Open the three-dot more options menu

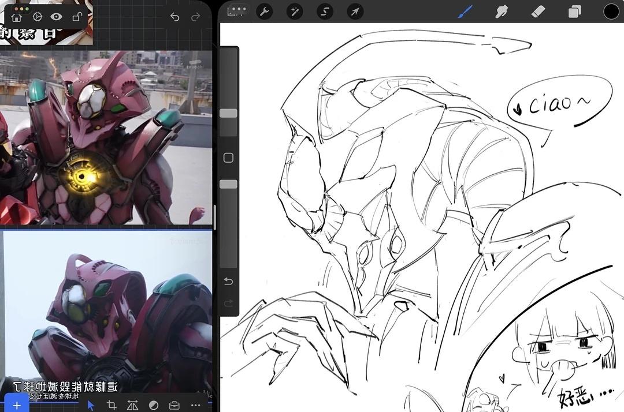point(195,405)
